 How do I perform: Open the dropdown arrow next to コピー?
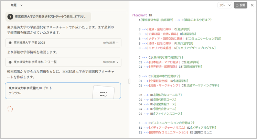229,5
